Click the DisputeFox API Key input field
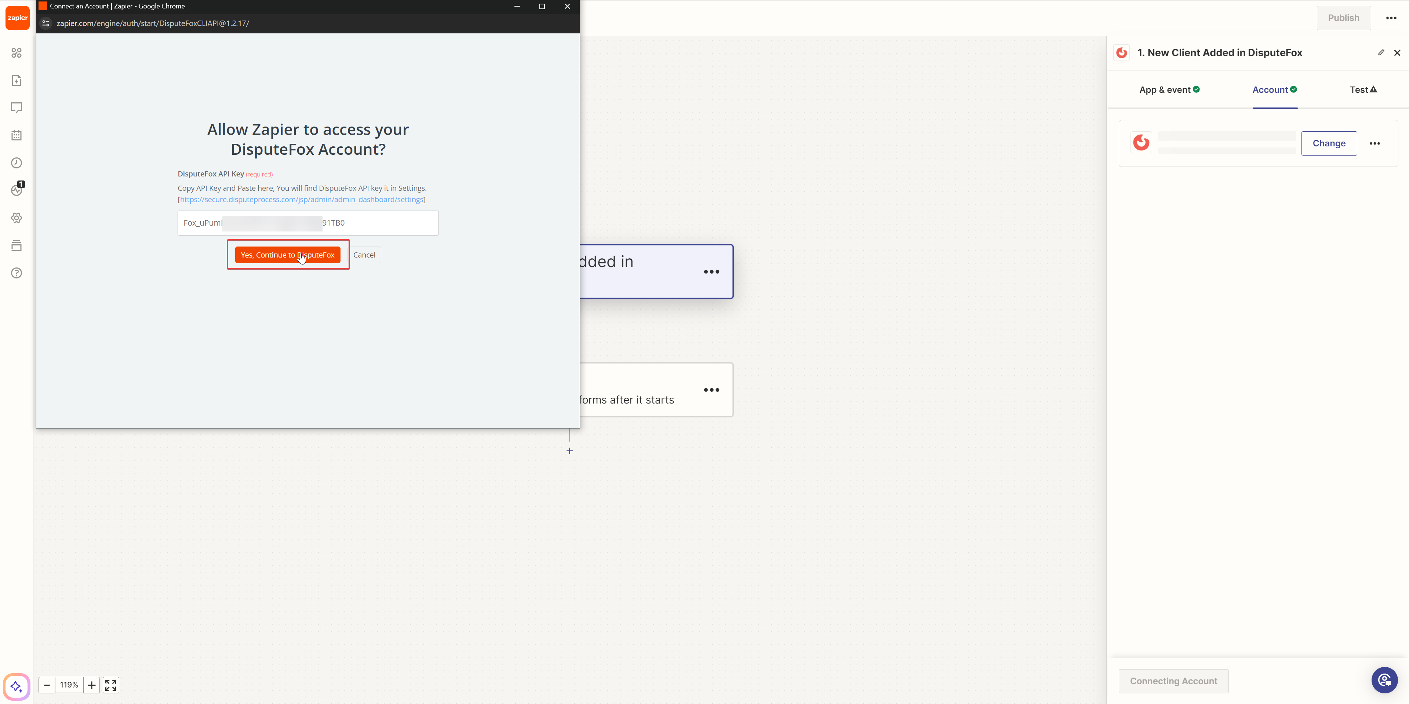 tap(307, 223)
